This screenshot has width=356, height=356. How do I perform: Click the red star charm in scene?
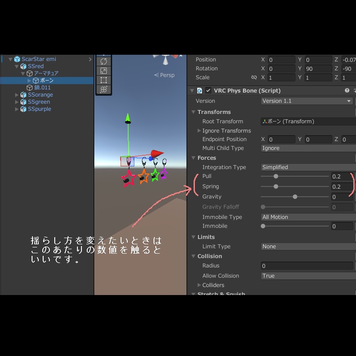click(129, 178)
